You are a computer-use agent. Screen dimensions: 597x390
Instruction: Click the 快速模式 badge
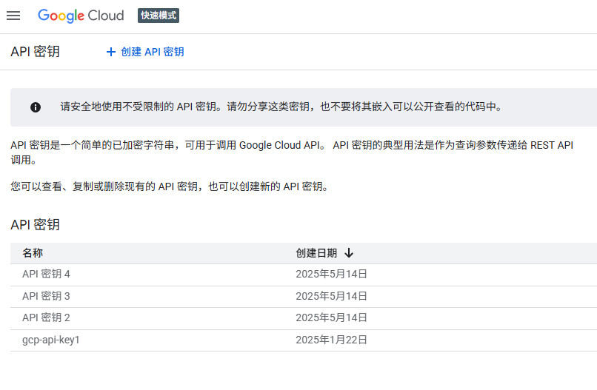click(159, 16)
